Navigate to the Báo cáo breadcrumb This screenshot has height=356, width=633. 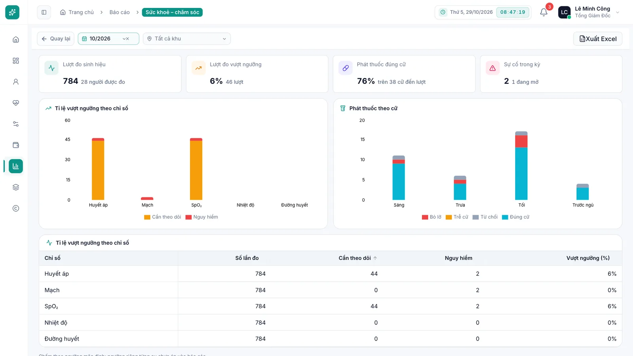119,12
